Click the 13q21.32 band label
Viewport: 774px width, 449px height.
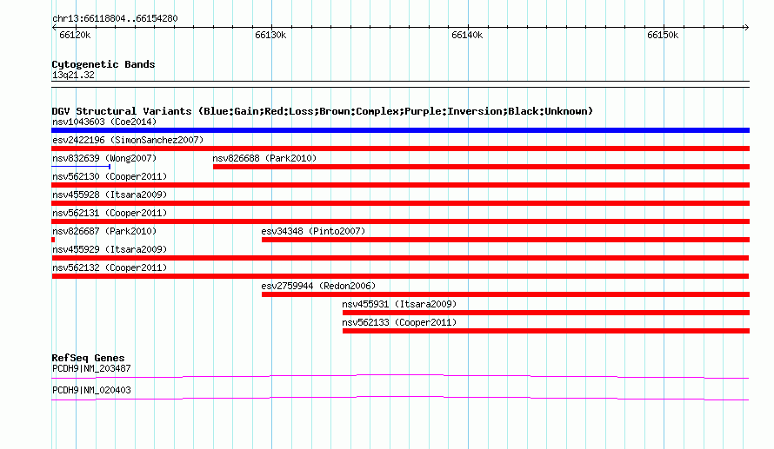tap(73, 75)
